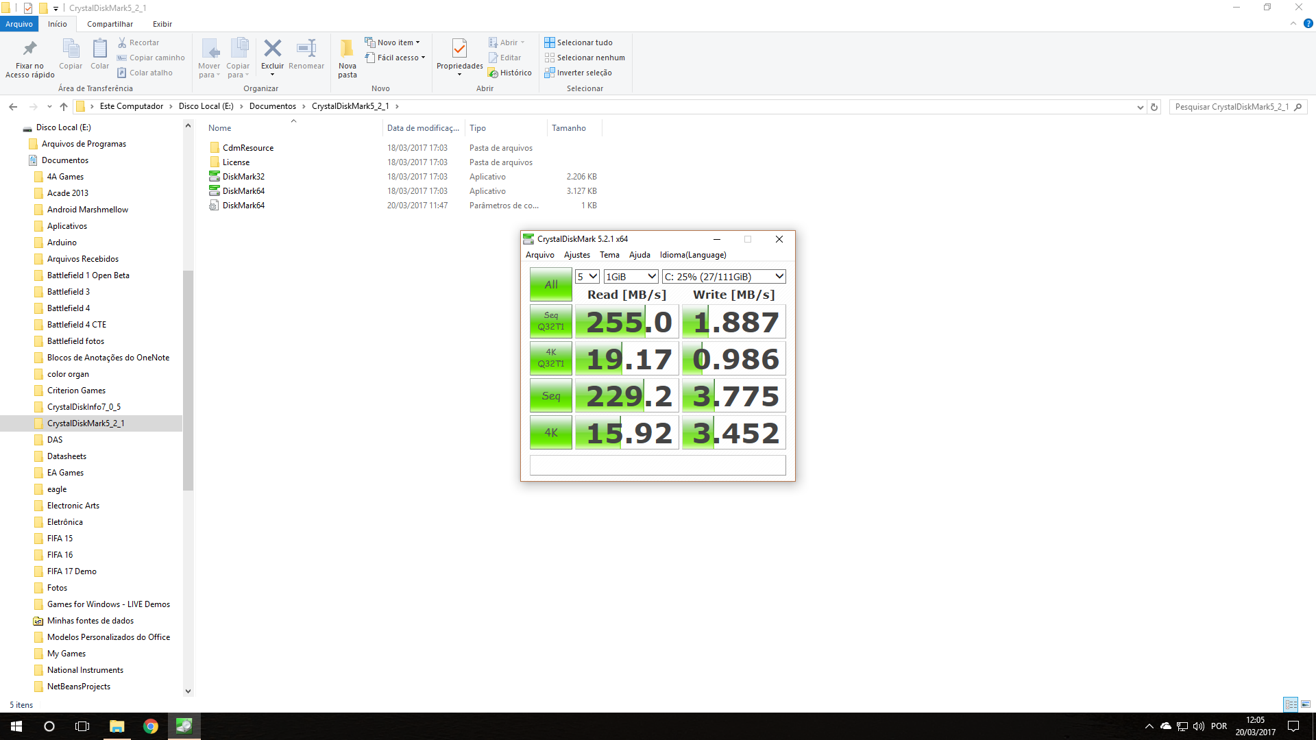Run the 4K Q32T1 benchmark

click(550, 358)
